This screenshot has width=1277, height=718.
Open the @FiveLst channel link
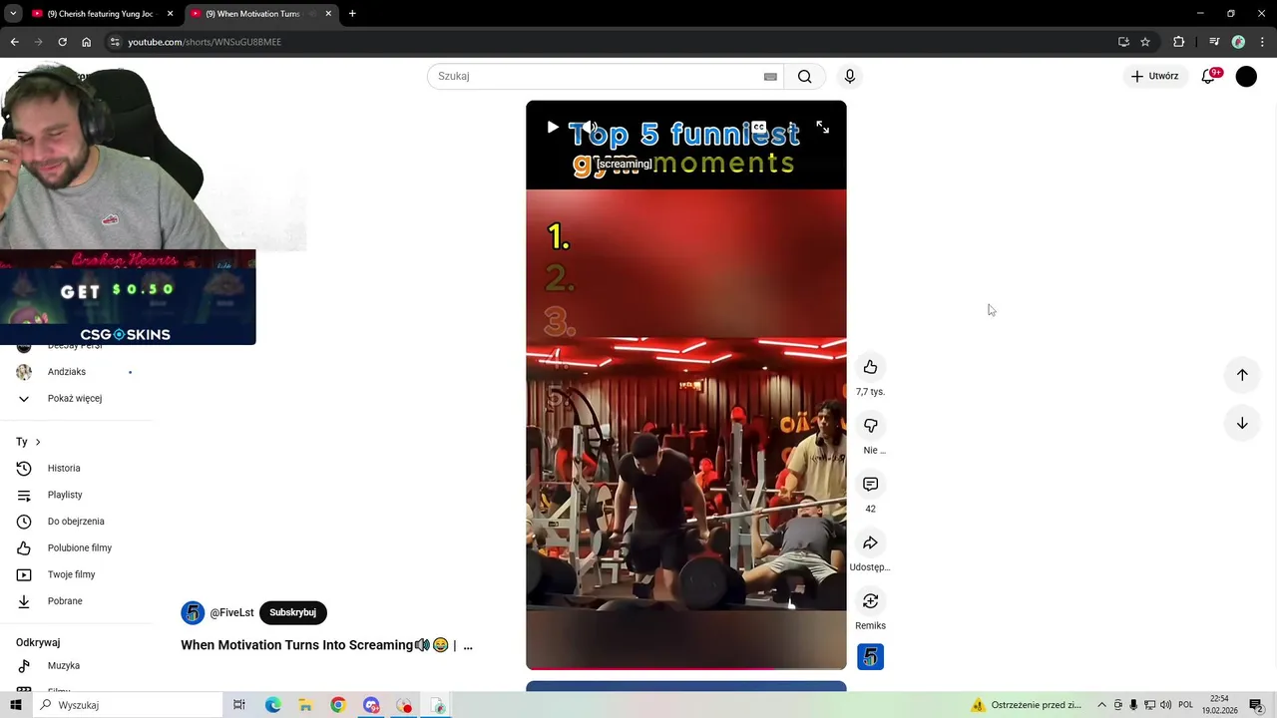click(231, 613)
